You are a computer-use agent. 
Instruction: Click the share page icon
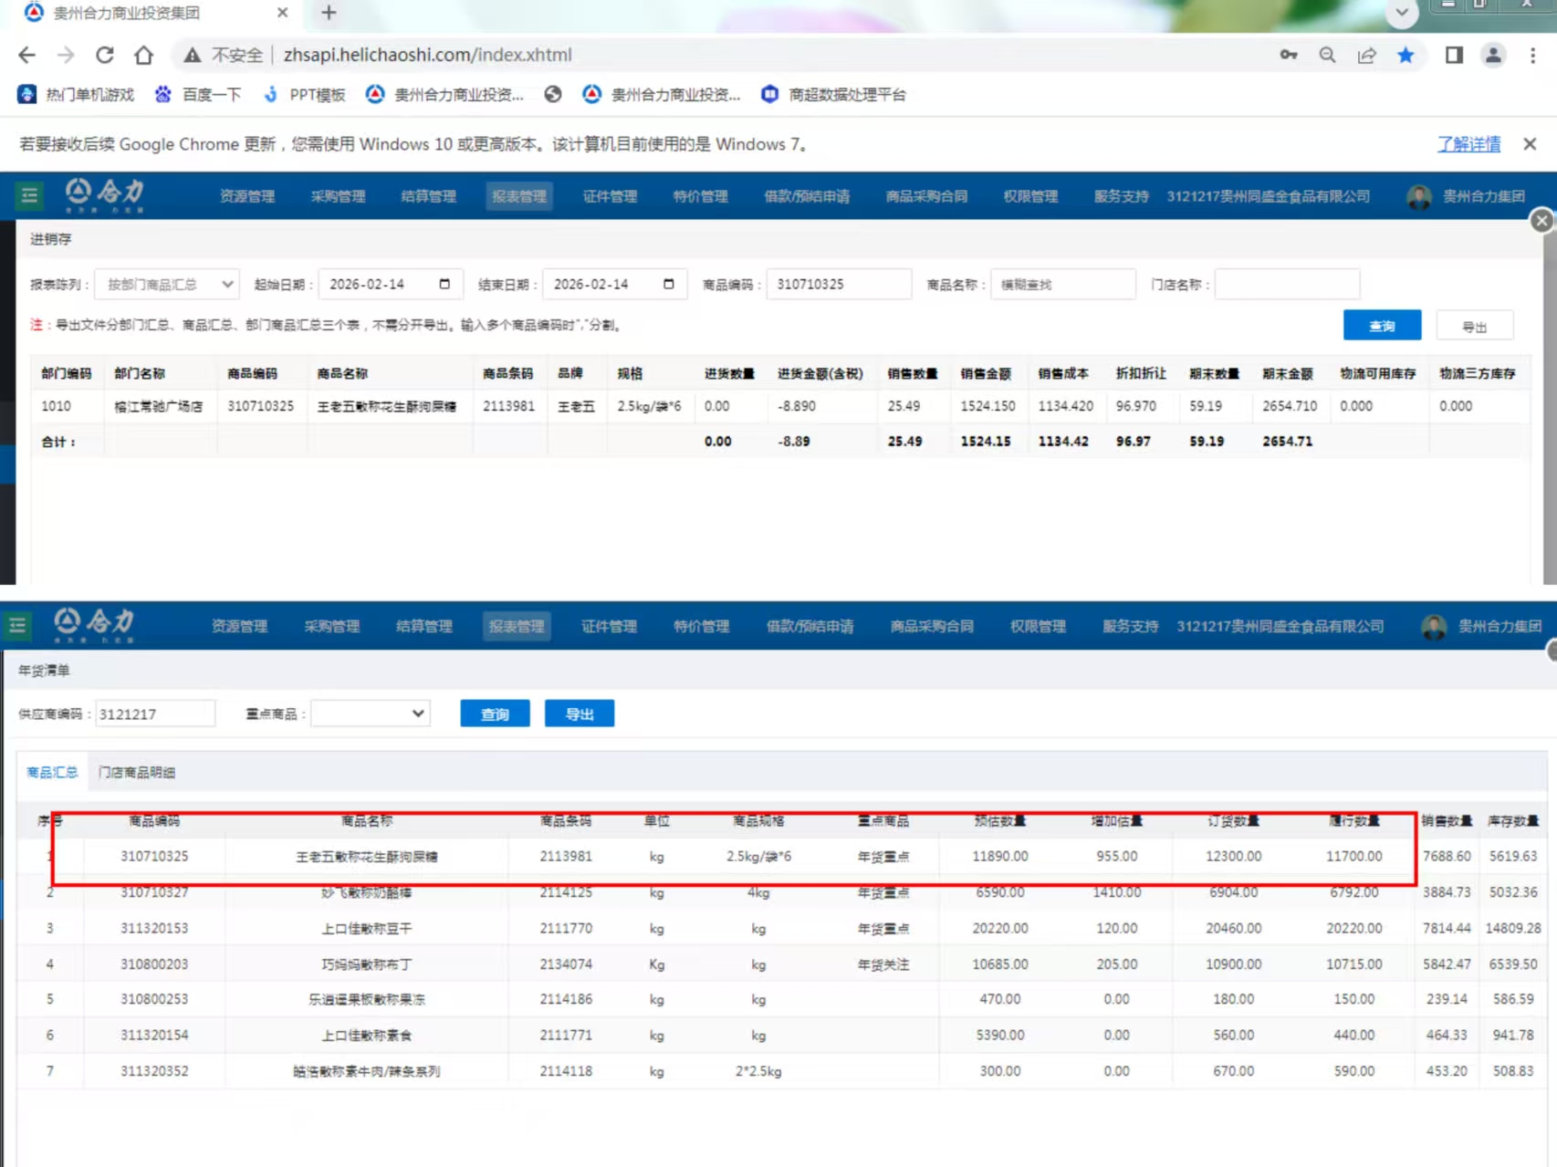[1366, 55]
